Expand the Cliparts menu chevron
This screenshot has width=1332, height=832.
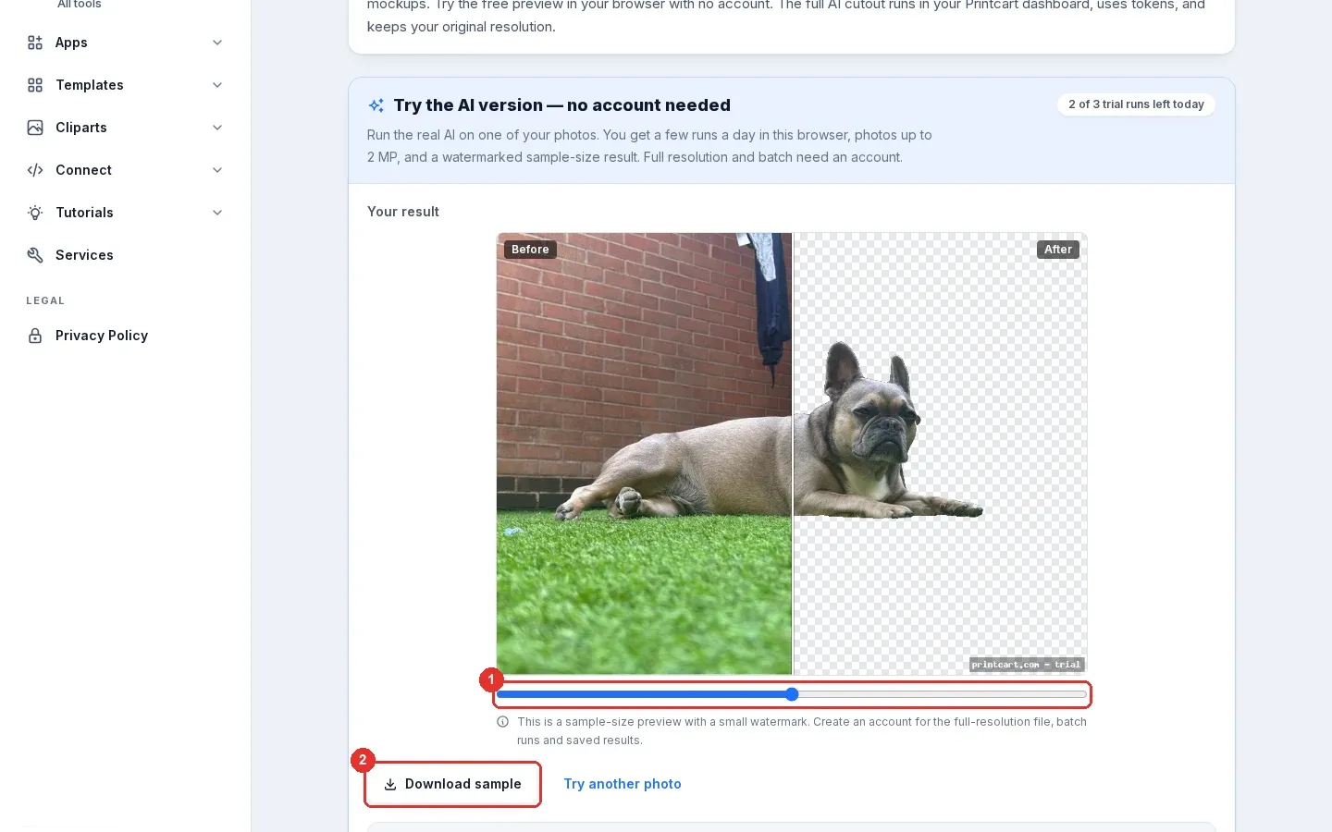click(x=217, y=128)
